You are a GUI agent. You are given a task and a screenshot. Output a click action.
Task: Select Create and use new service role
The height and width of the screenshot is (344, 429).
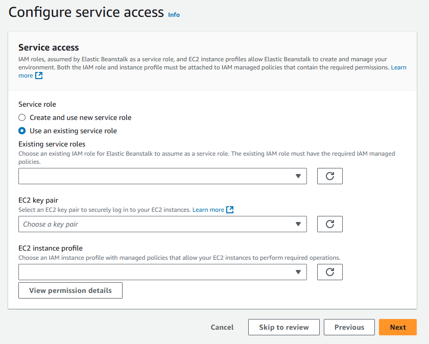pyautogui.click(x=22, y=117)
